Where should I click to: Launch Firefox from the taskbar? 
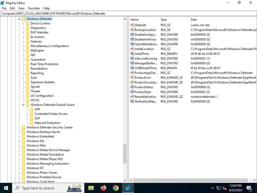pyautogui.click(x=103, y=188)
